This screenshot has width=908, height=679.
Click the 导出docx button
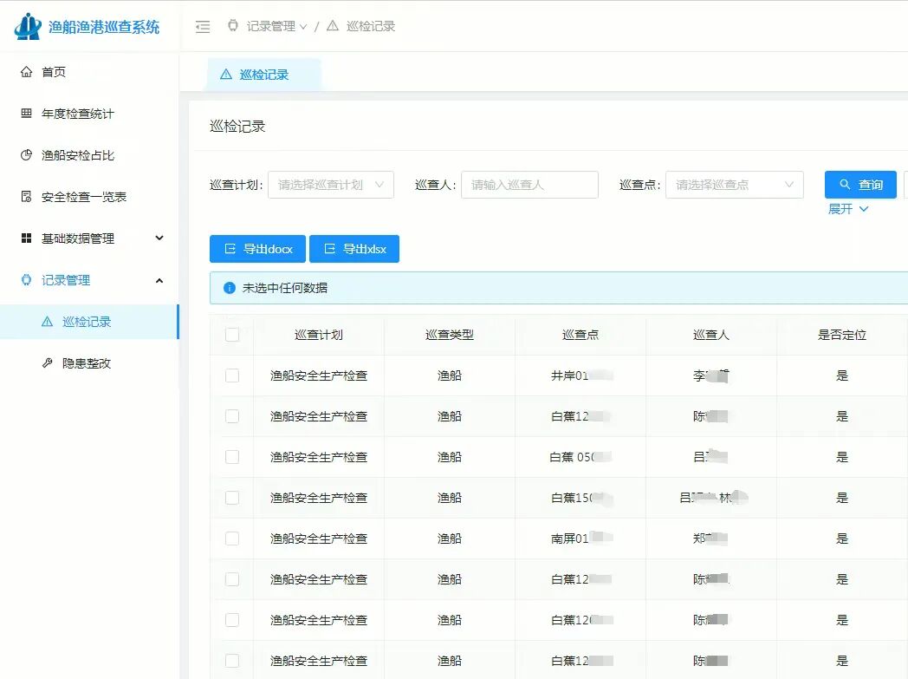point(258,249)
